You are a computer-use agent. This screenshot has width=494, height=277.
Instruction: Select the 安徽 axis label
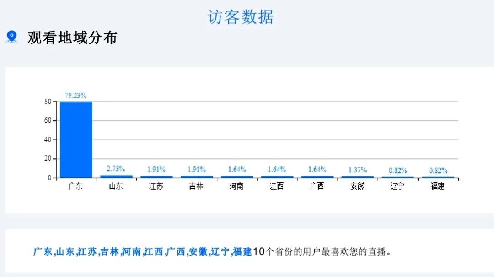click(x=357, y=186)
